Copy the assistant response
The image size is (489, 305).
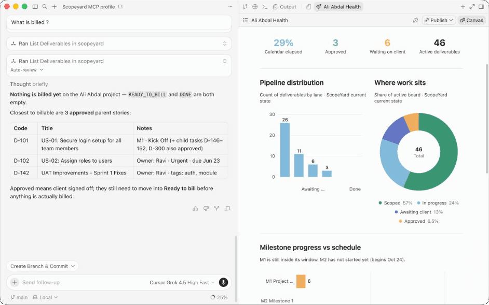click(x=227, y=209)
